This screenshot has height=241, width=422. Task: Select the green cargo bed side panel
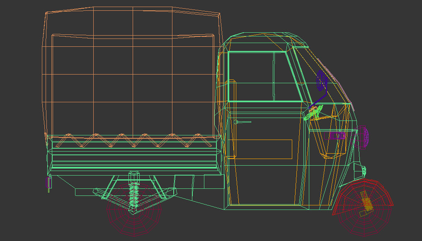click(134, 156)
